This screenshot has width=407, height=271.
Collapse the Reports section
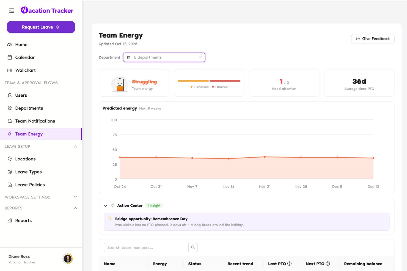click(x=76, y=208)
